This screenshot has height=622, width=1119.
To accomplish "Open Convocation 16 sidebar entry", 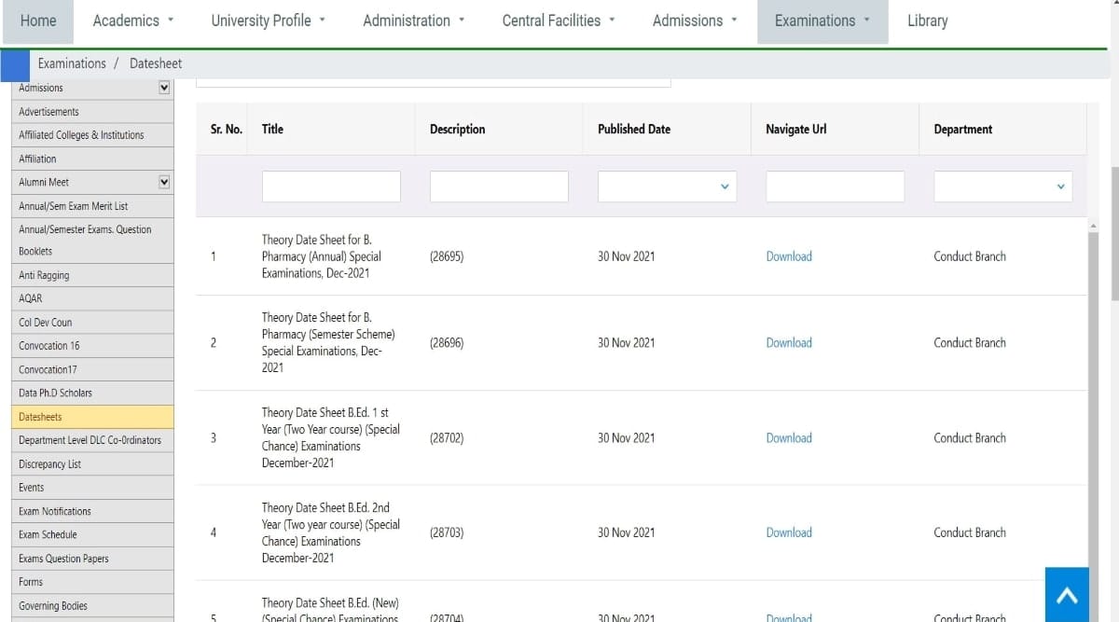I will coord(48,345).
